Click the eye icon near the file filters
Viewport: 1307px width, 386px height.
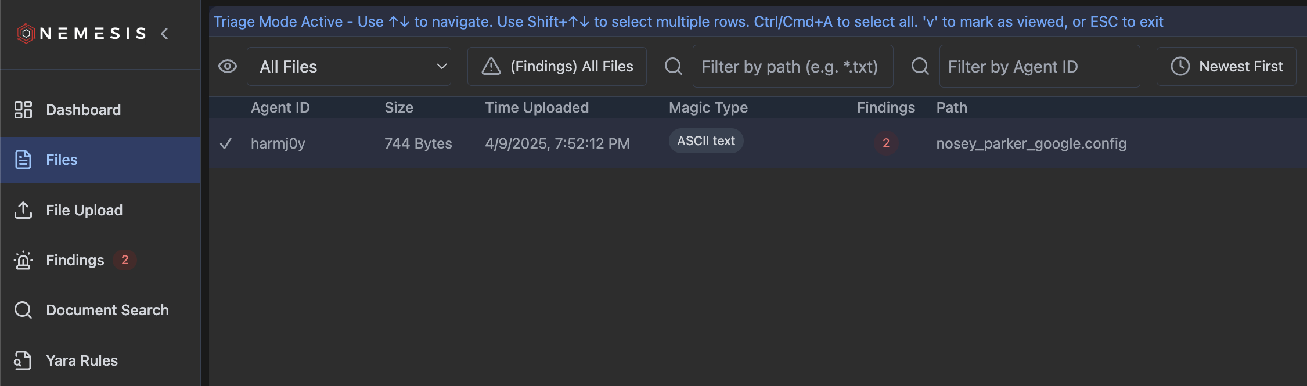228,66
